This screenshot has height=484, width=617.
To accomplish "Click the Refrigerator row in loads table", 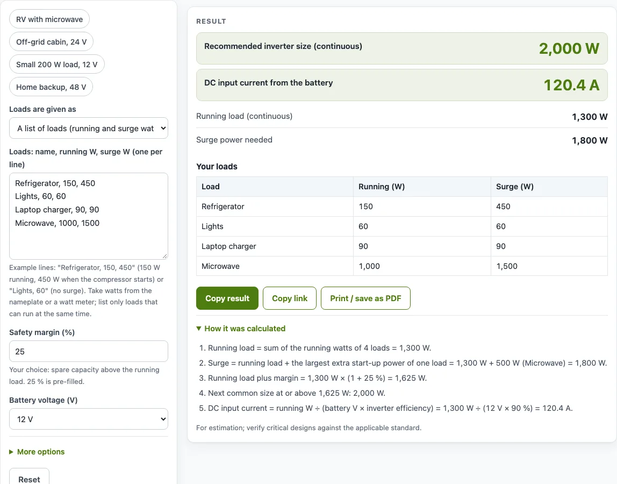I will click(402, 207).
